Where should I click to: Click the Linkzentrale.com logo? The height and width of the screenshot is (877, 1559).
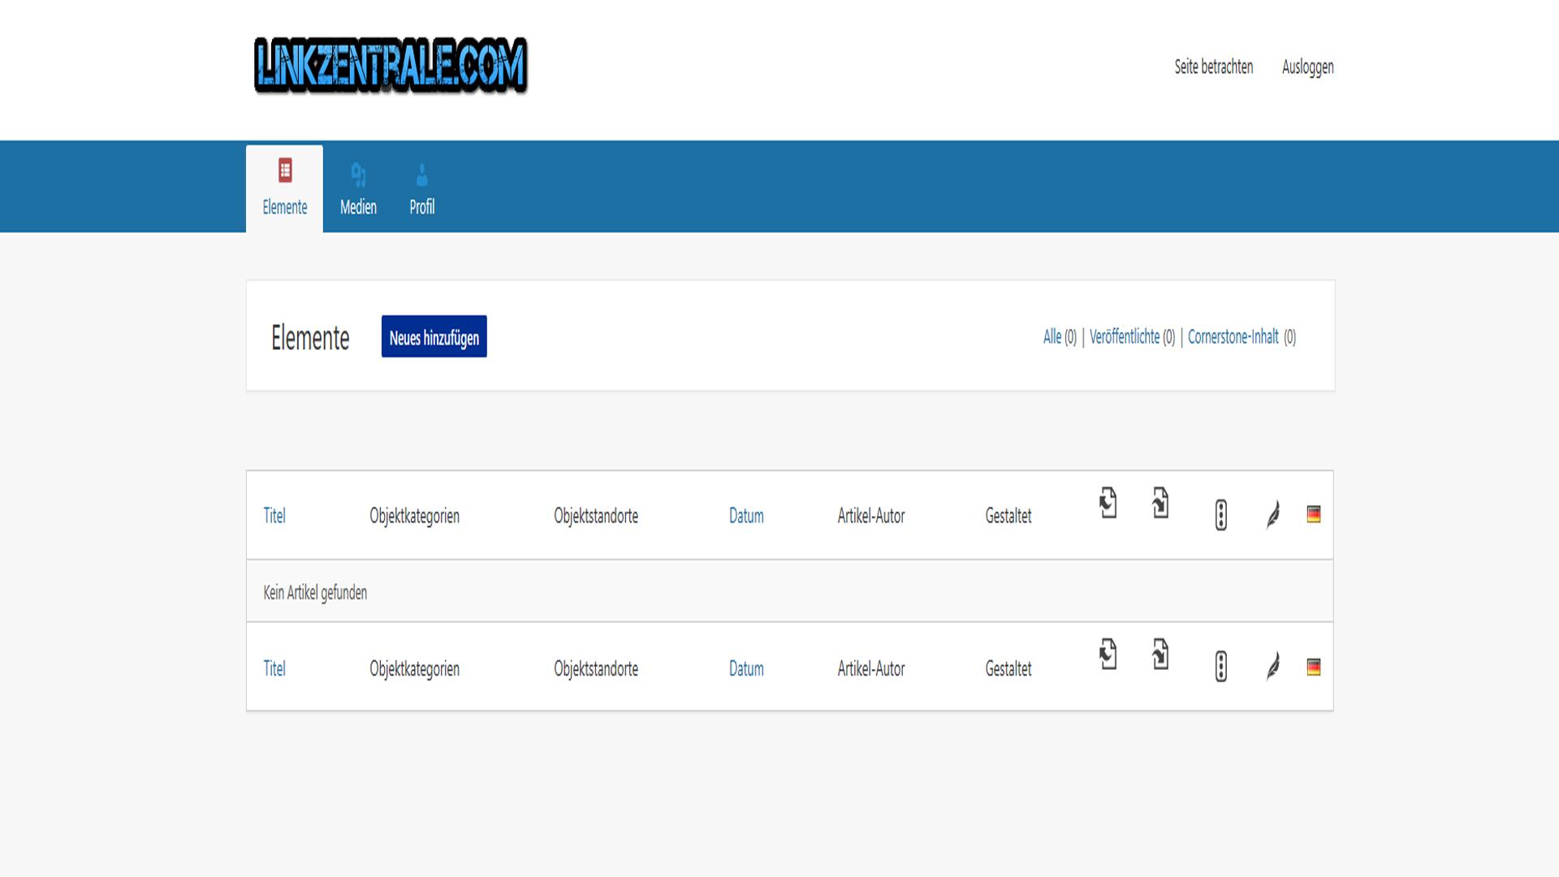(x=391, y=65)
